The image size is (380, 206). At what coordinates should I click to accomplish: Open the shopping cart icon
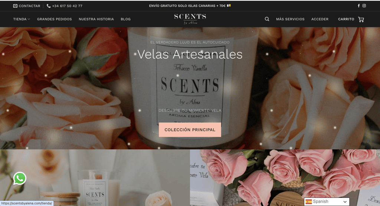tap(361, 19)
